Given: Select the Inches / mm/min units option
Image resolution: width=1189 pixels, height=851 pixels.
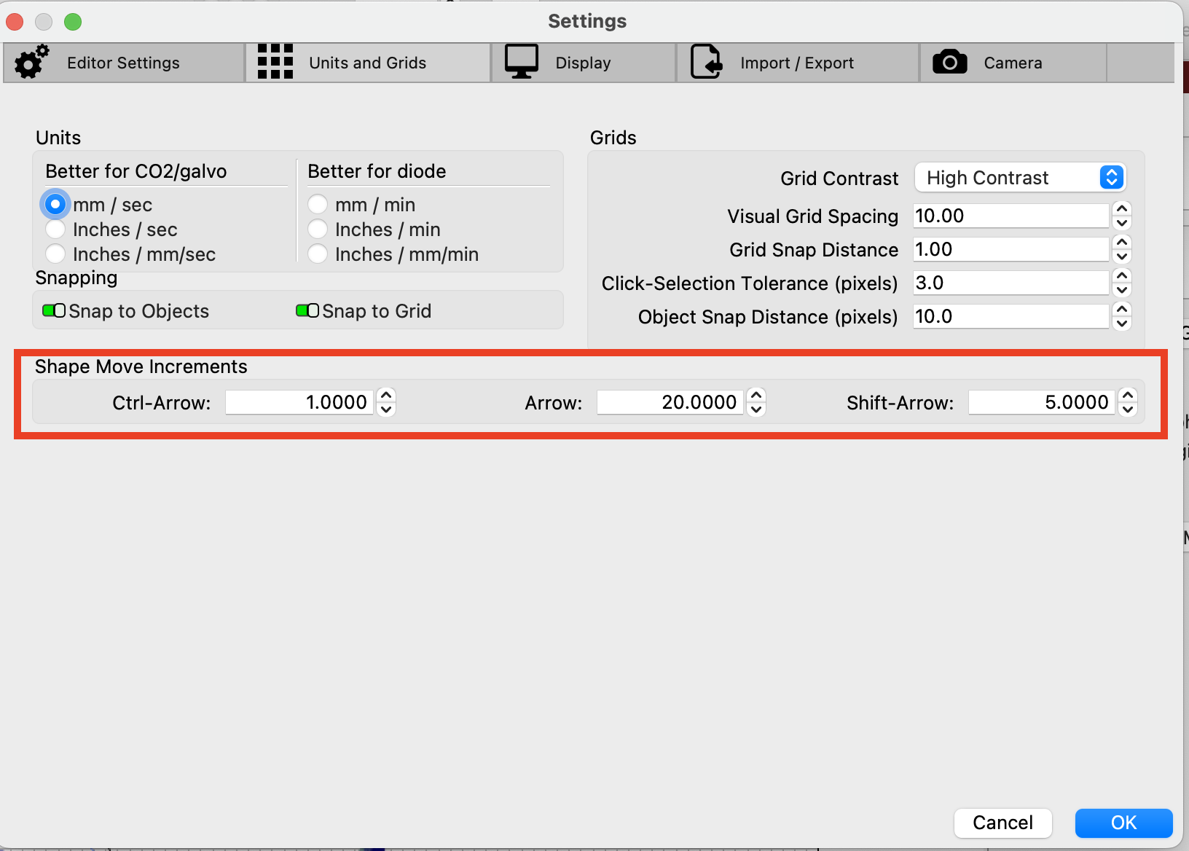Looking at the screenshot, I should coord(318,254).
